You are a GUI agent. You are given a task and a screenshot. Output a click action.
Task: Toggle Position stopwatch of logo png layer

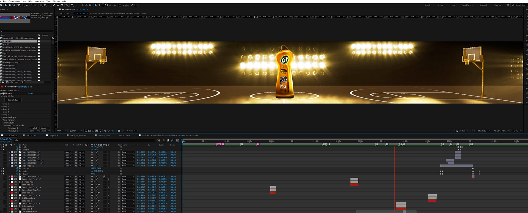tap(17, 168)
